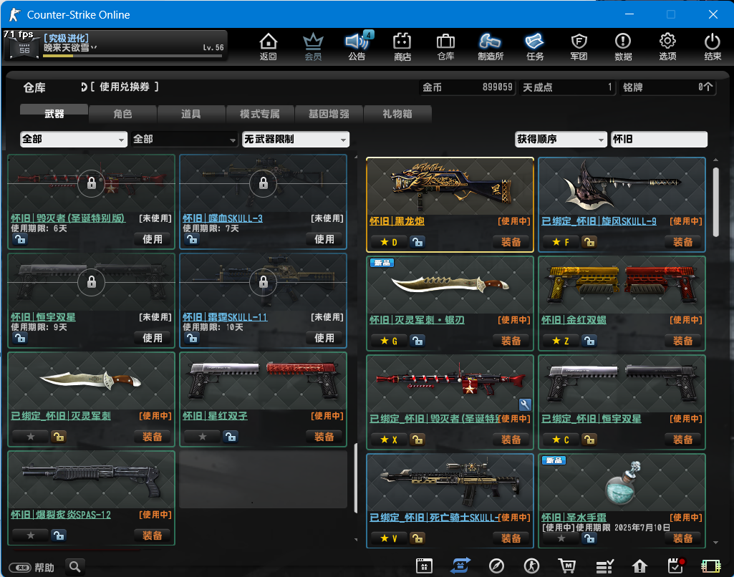The width and height of the screenshot is (734, 577).
Task: Switch to the 礼物箱 tab
Action: coord(397,114)
